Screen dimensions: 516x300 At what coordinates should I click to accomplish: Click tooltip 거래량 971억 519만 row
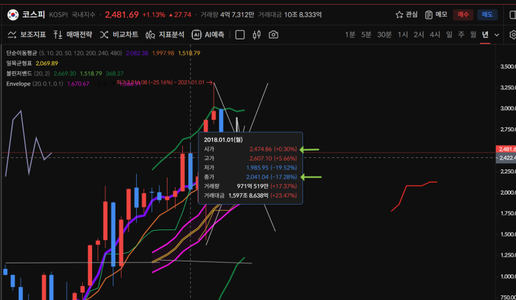click(x=250, y=186)
